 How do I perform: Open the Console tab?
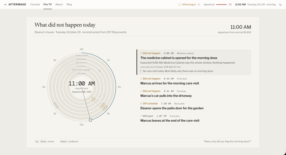point(35,5)
